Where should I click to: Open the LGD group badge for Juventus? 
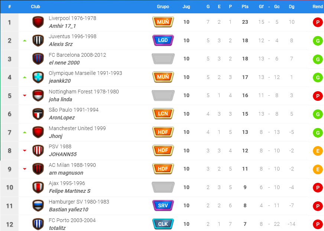163,40
